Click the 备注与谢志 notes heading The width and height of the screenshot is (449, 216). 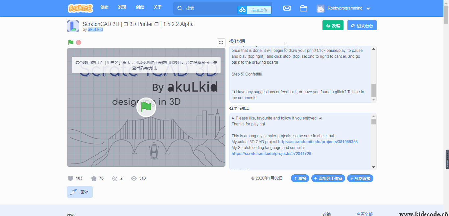(239, 109)
